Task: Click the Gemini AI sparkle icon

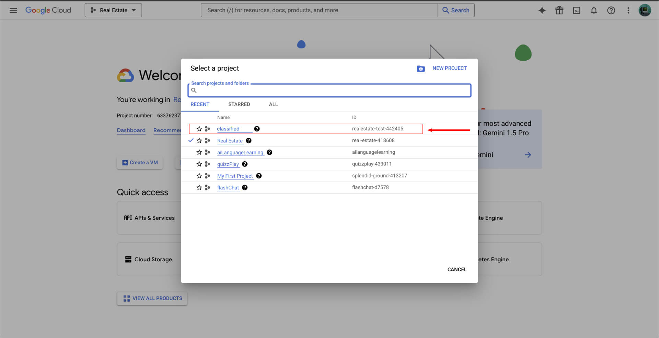Action: (542, 10)
